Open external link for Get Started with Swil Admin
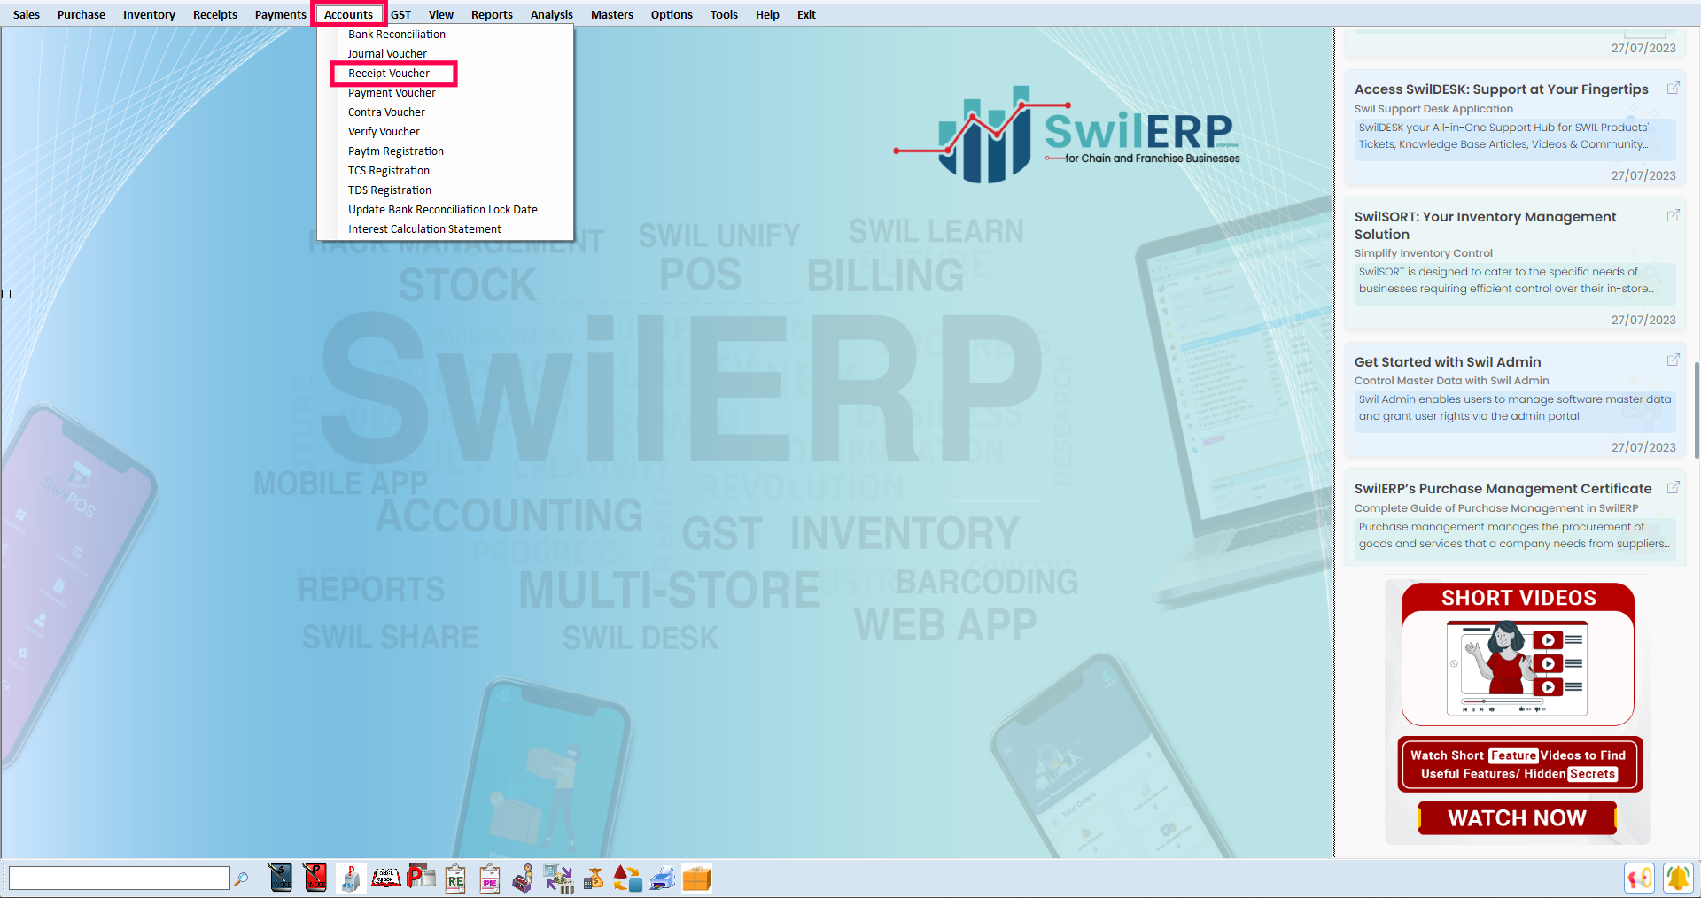 [1674, 360]
